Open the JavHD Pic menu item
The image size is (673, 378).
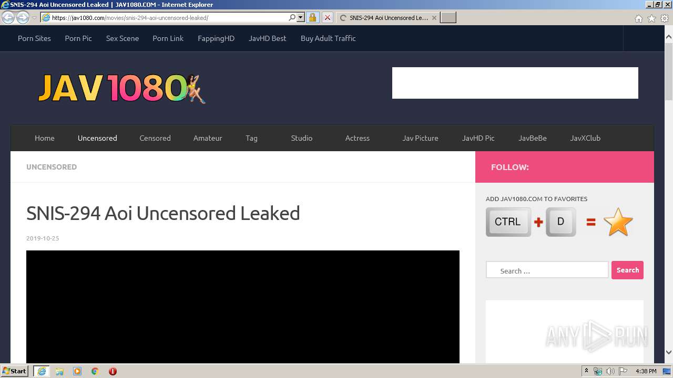click(x=478, y=138)
